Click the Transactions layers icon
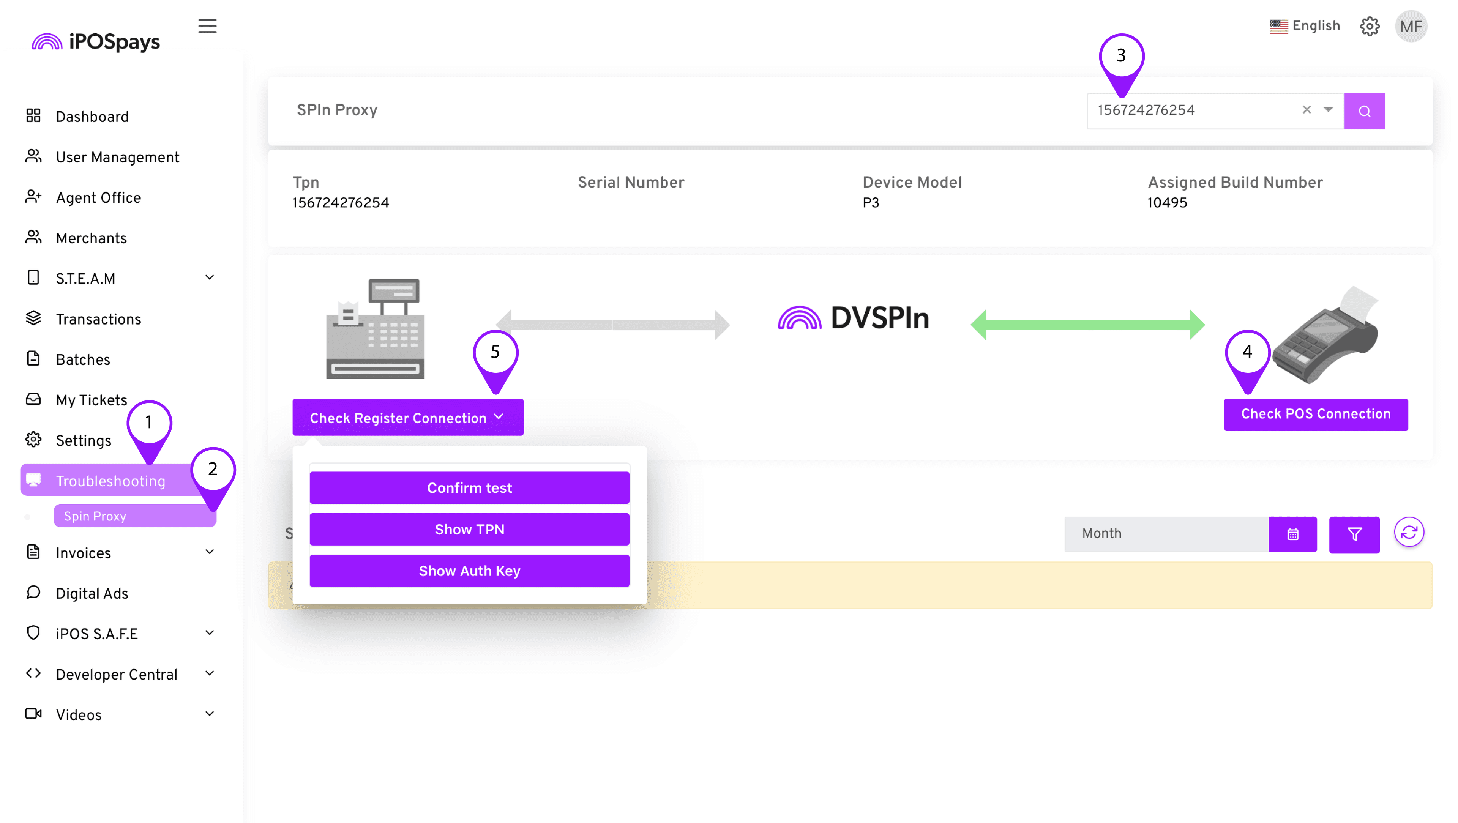The height and width of the screenshot is (823, 1458). pyautogui.click(x=33, y=318)
